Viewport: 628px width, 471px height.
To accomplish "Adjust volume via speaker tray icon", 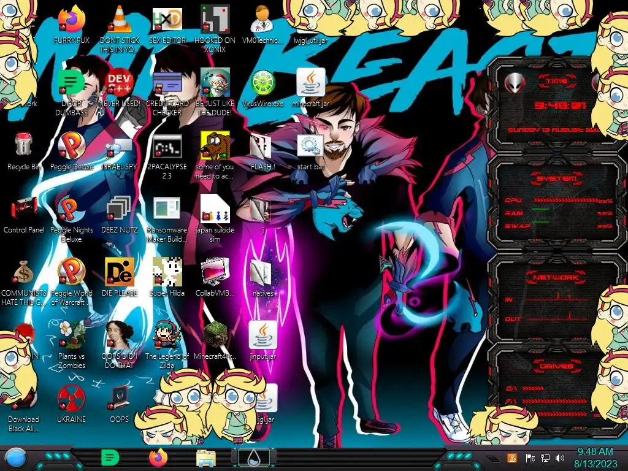I will pyautogui.click(x=560, y=458).
